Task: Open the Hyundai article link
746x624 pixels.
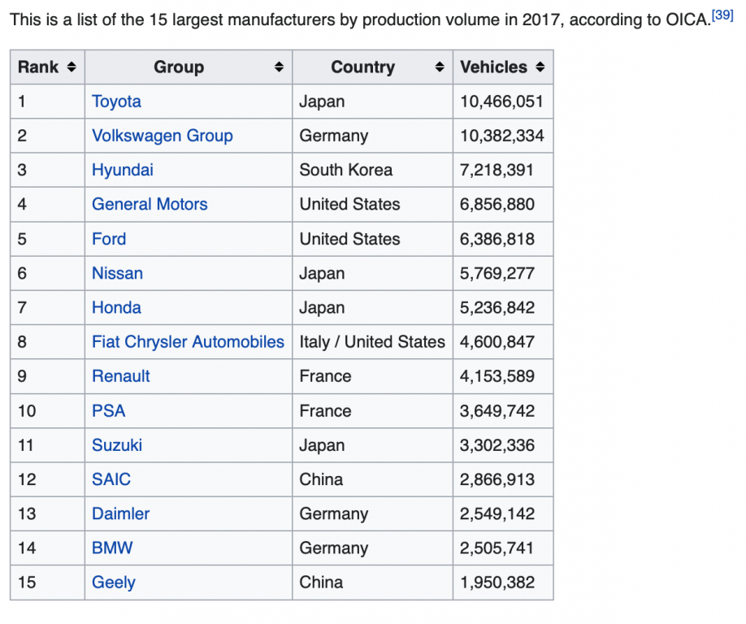Action: tap(123, 171)
